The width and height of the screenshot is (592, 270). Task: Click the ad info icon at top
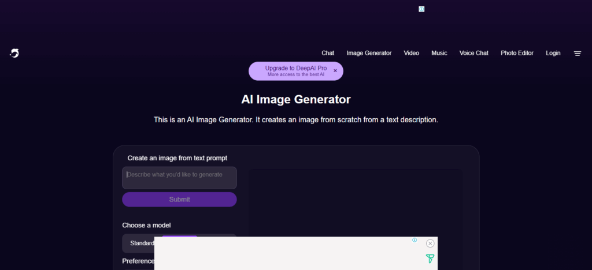point(421,9)
